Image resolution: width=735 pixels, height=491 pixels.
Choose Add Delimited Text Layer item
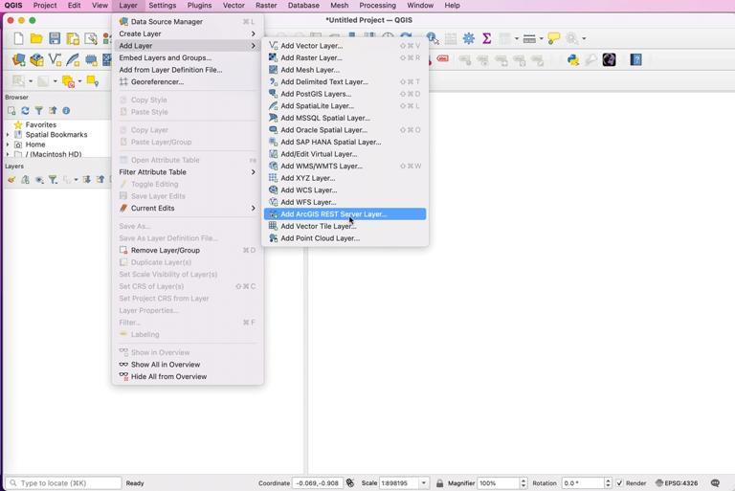point(345,81)
